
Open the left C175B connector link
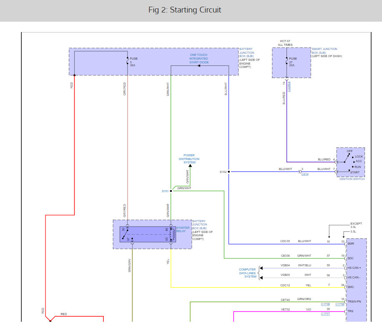coord(325,304)
